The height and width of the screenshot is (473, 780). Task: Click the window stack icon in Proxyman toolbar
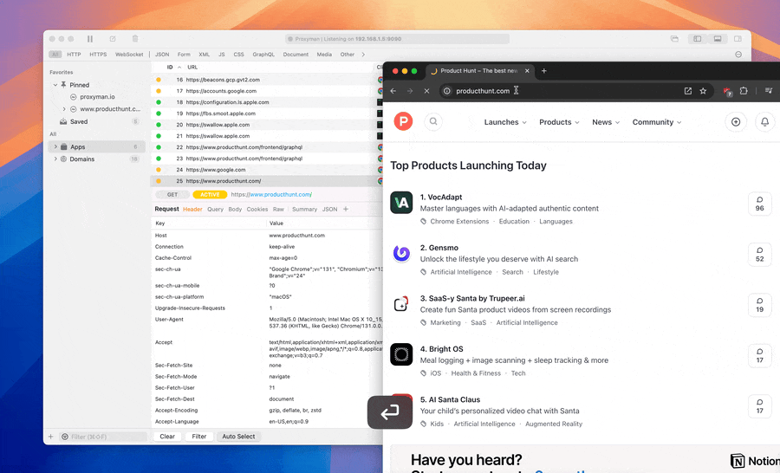click(x=674, y=39)
